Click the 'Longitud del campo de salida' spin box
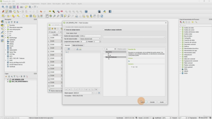Image resolution: width=212 pixels, height=119 pixels. (84, 42)
